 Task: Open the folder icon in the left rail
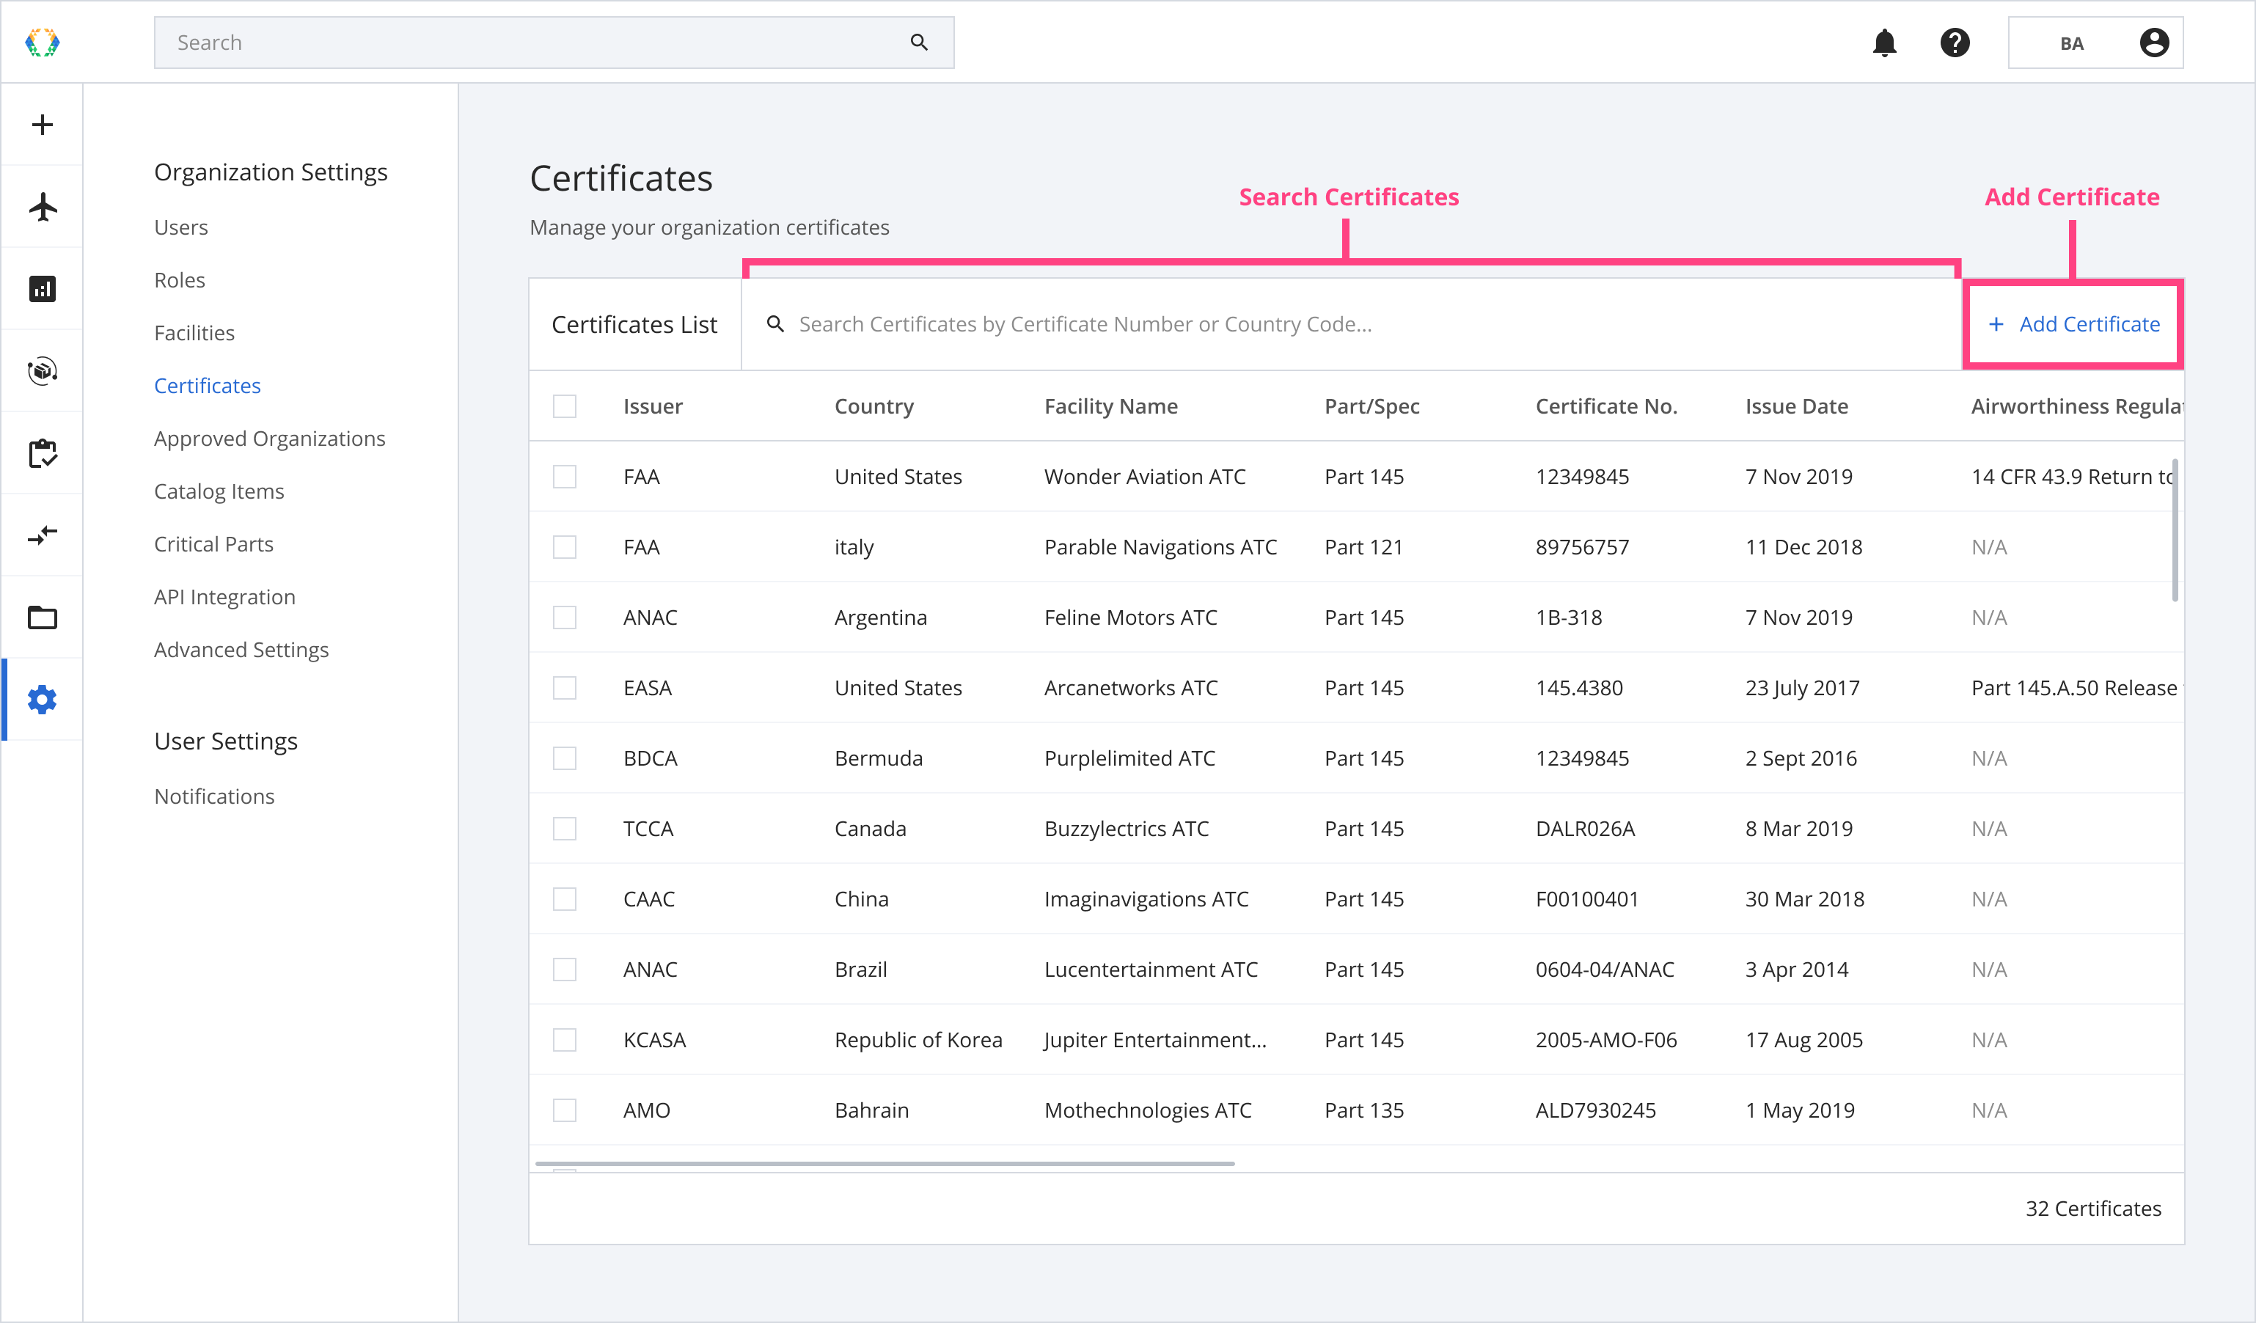tap(42, 617)
